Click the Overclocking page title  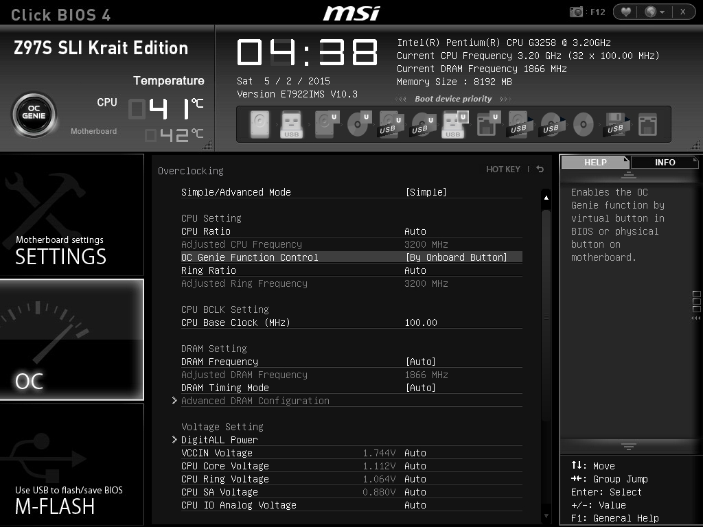pos(191,171)
